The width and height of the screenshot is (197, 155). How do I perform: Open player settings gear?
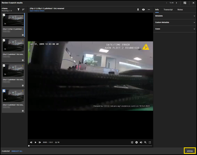136,142
